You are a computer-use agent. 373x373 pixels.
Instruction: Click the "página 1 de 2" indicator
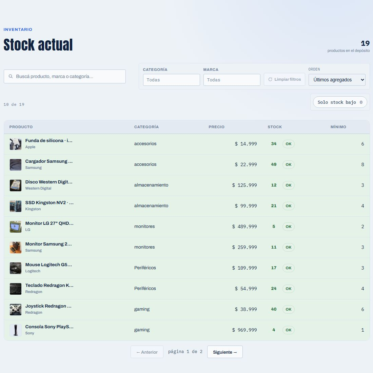(x=185, y=352)
